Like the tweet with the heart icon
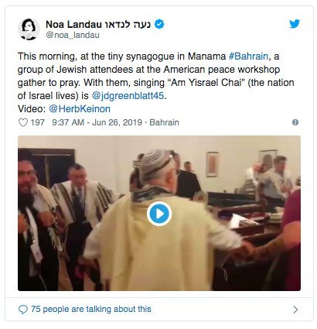The width and height of the screenshot is (317, 329). [23, 122]
